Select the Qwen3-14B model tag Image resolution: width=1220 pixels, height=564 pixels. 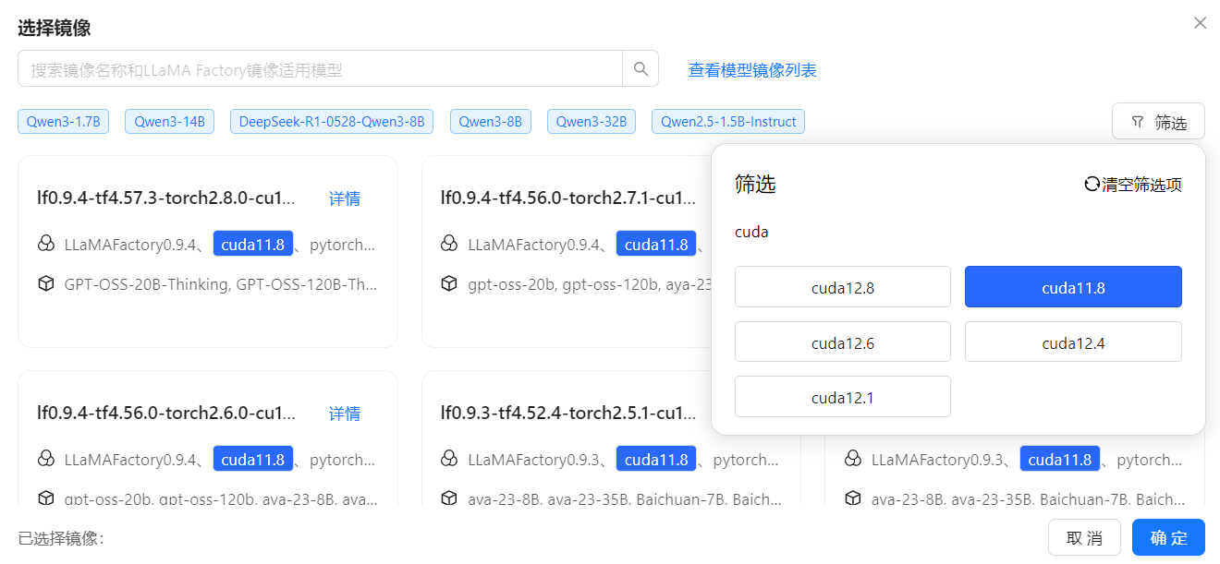coord(168,121)
